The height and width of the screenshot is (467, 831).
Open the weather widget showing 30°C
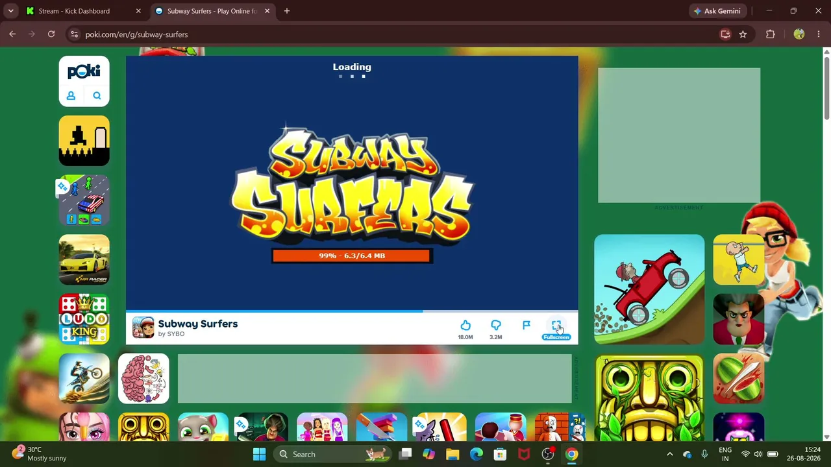40,454
